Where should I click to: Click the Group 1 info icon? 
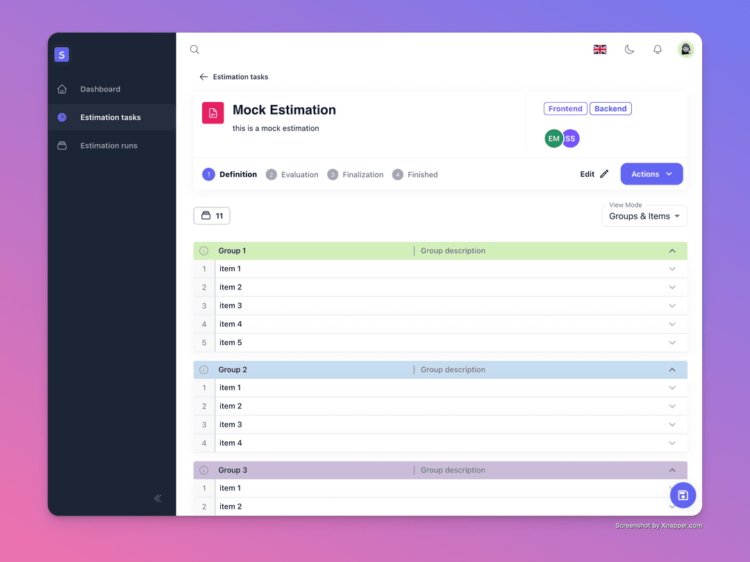point(204,251)
